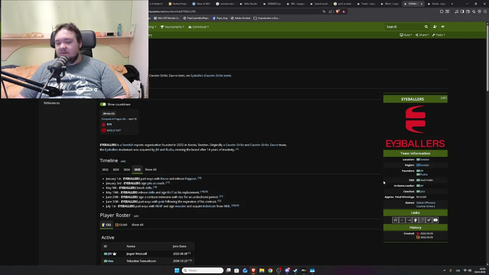Follow the Axel Fridén CEO link
The width and height of the screenshot is (489, 275).
tap(427, 180)
